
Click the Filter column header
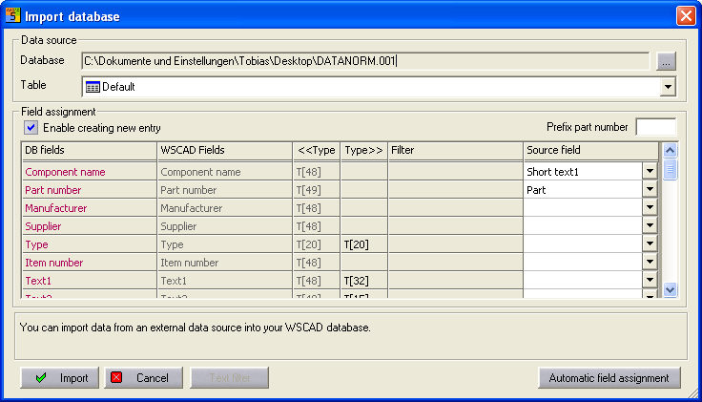tap(455, 151)
